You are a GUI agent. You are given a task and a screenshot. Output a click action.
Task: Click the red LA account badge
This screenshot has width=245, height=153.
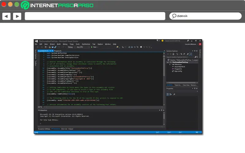click(x=200, y=44)
